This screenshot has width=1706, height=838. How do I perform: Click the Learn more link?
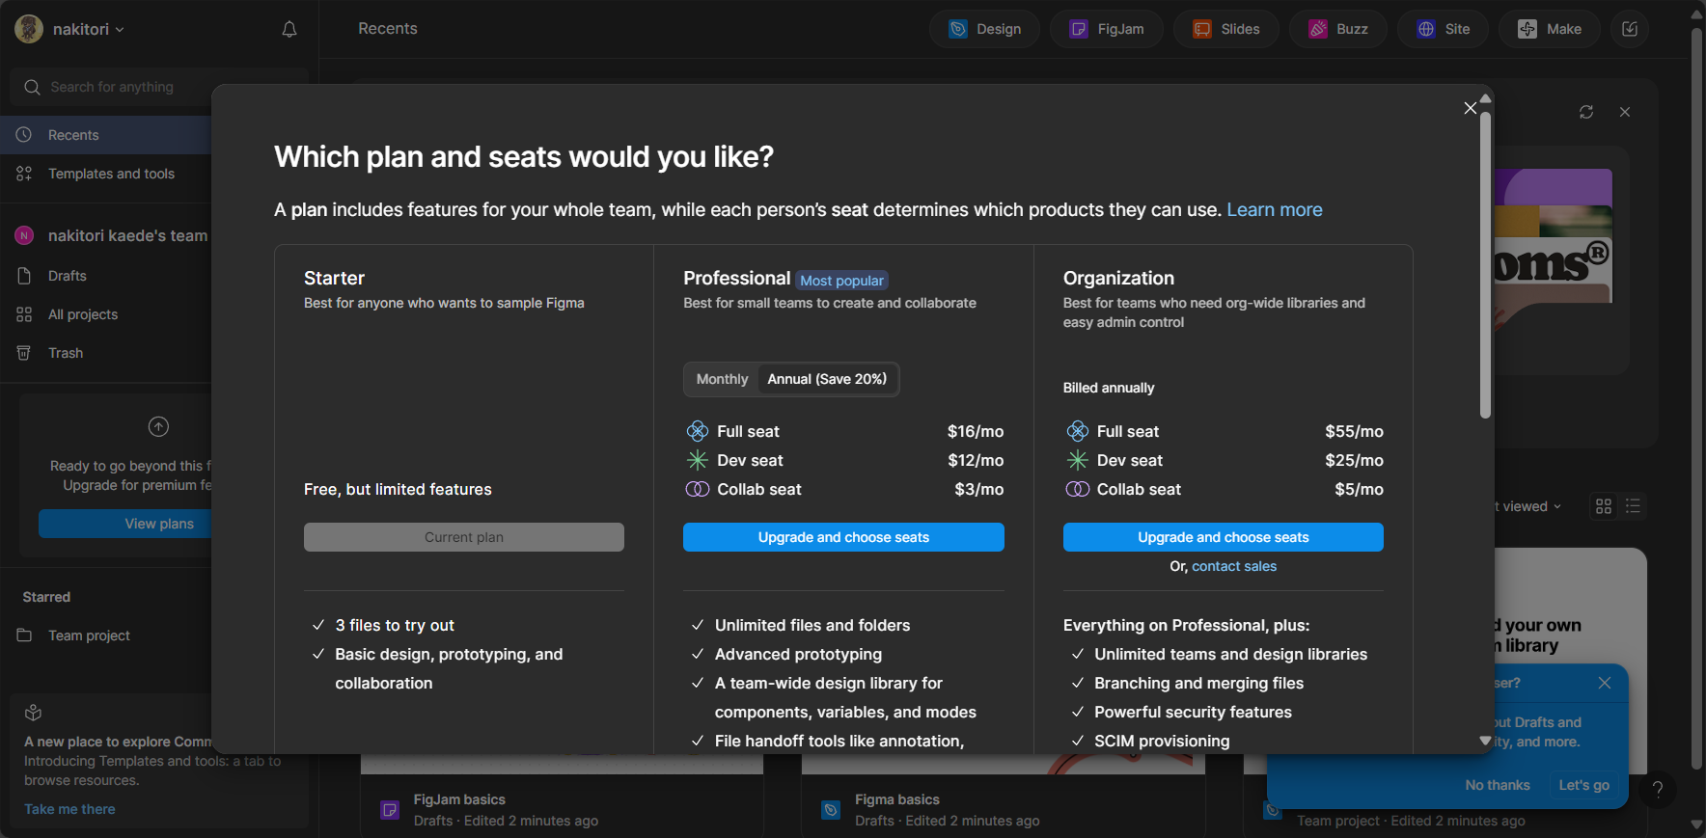[x=1274, y=209]
